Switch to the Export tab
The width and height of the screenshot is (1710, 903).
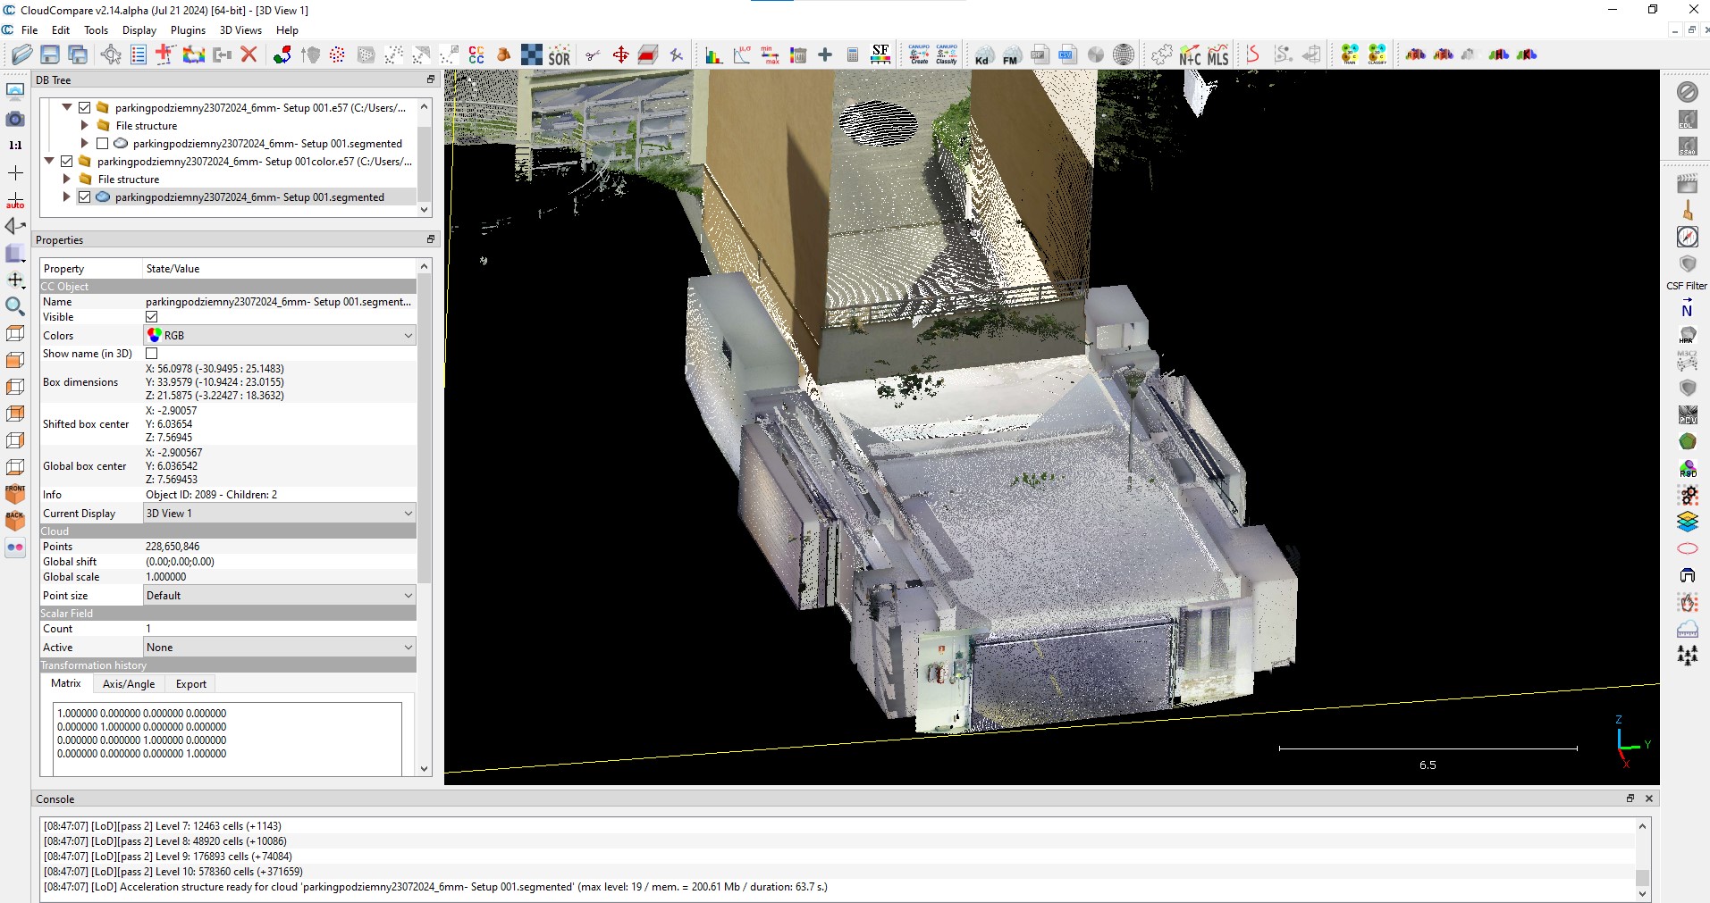point(190,684)
